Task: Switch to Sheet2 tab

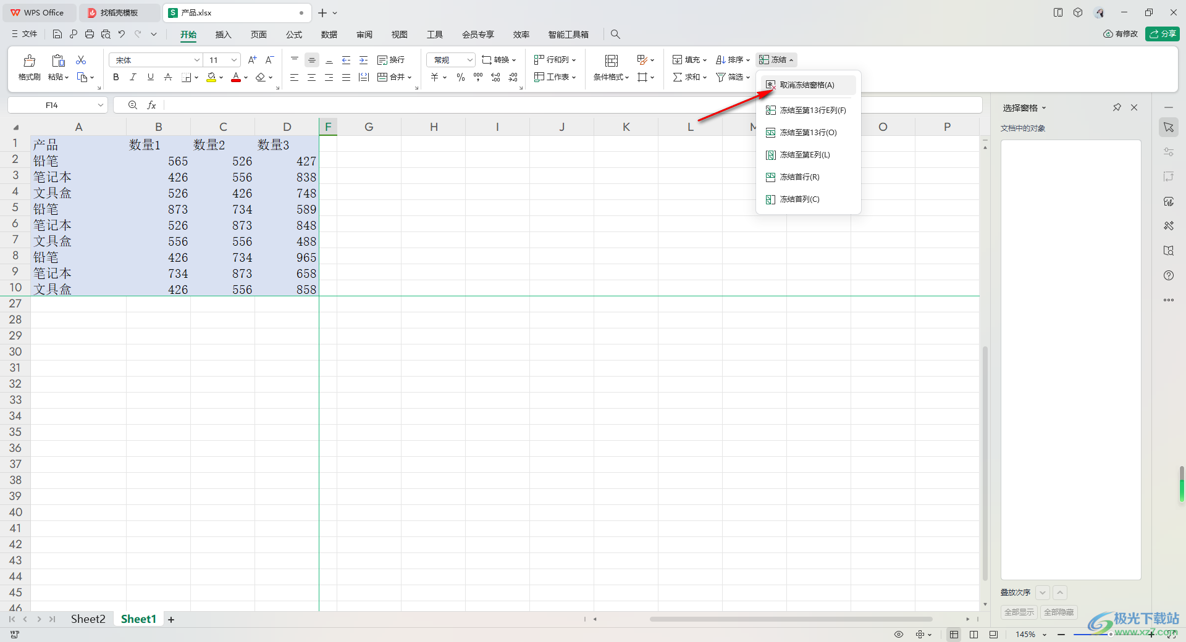Action: (88, 619)
